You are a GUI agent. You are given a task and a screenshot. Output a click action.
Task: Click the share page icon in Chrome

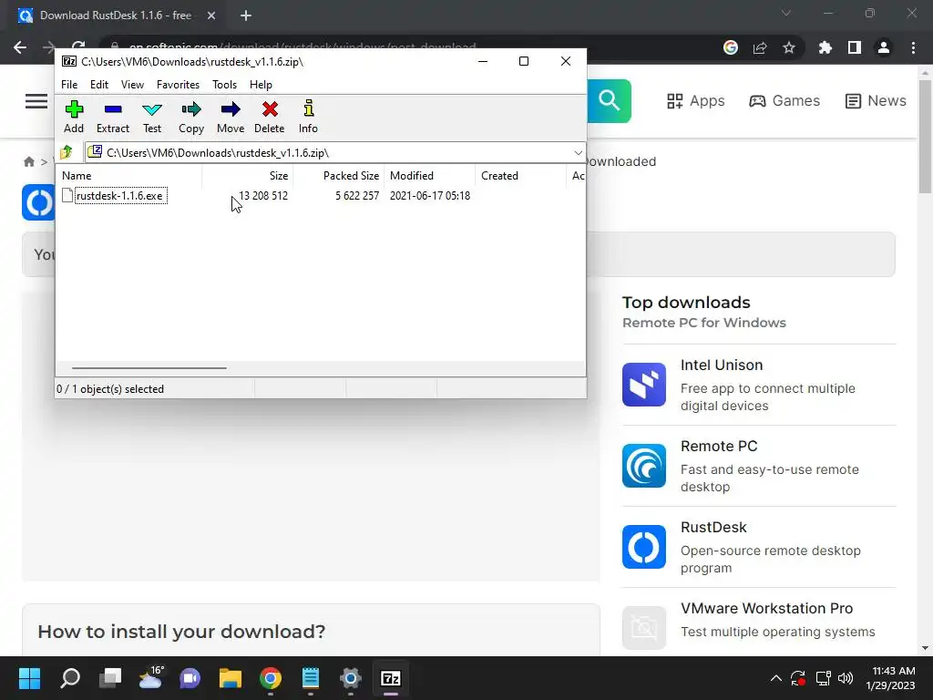tap(760, 47)
